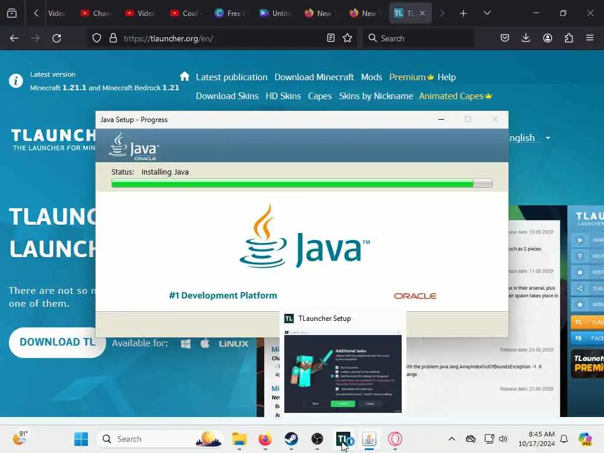604x453 pixels.
Task: Click the Java installation progress bar
Action: click(301, 183)
